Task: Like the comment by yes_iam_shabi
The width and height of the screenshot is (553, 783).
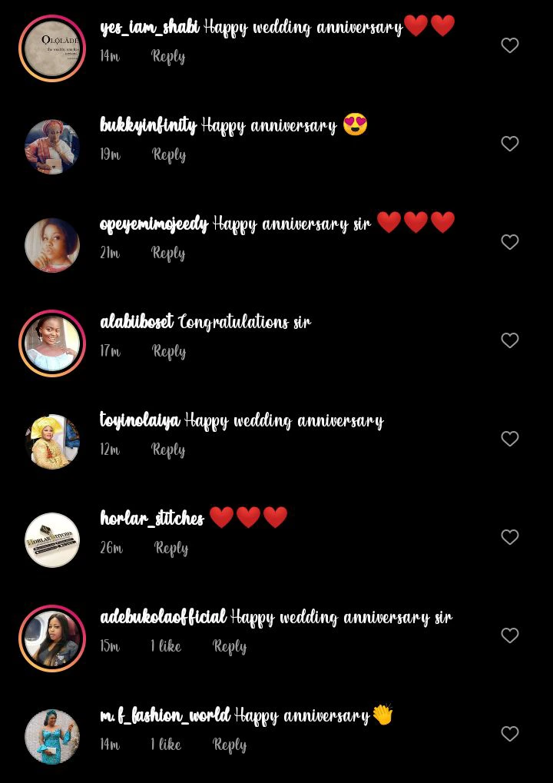Action: click(x=509, y=45)
